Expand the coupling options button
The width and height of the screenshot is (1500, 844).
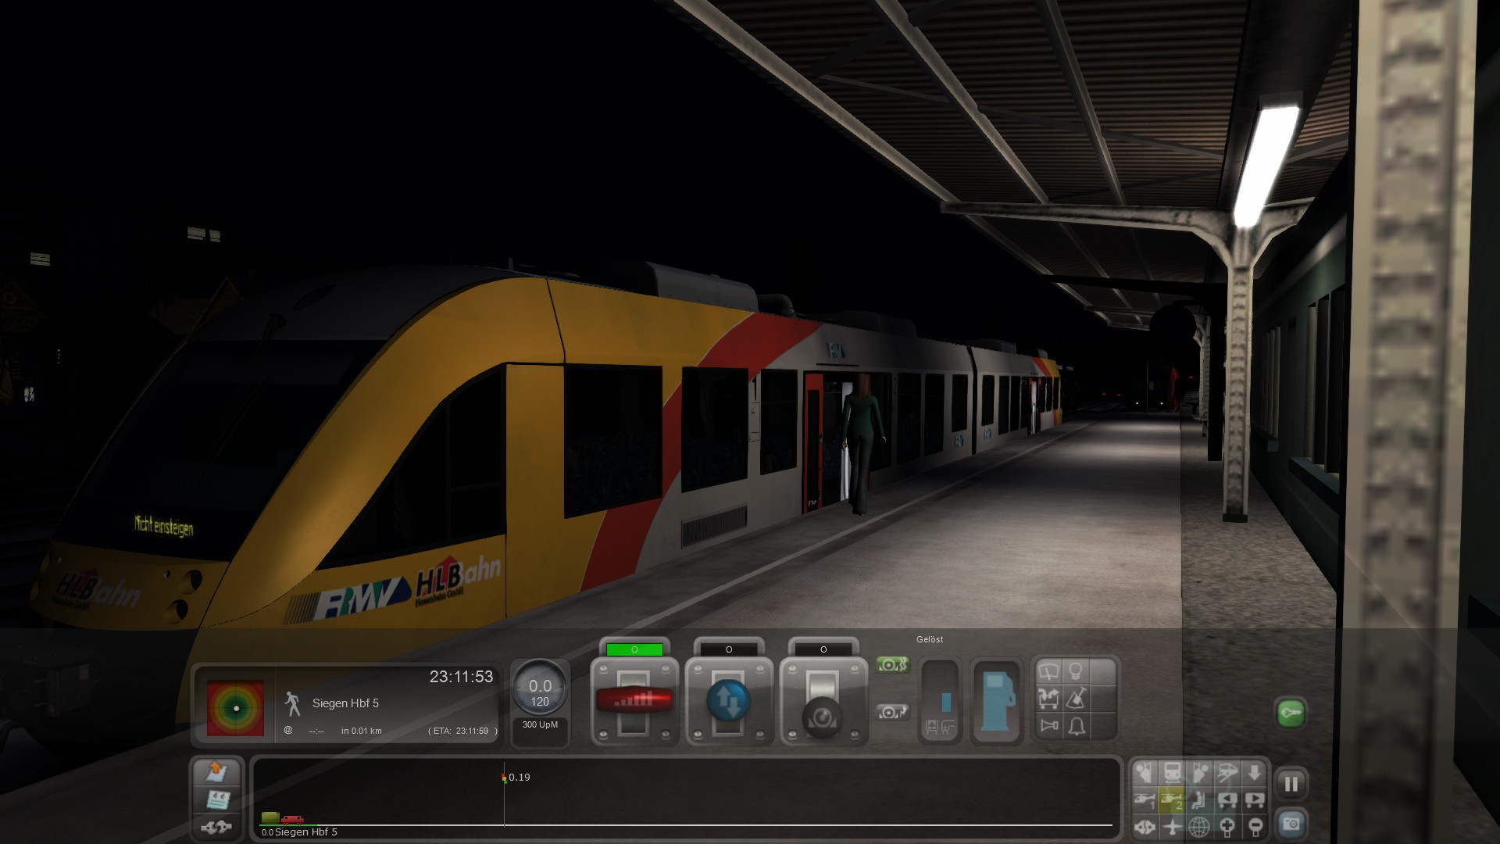pyautogui.click(x=216, y=826)
